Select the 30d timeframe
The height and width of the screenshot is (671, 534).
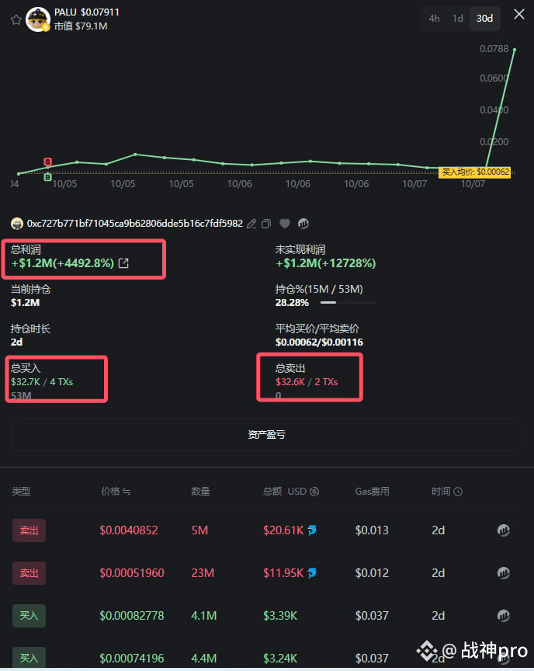point(484,19)
